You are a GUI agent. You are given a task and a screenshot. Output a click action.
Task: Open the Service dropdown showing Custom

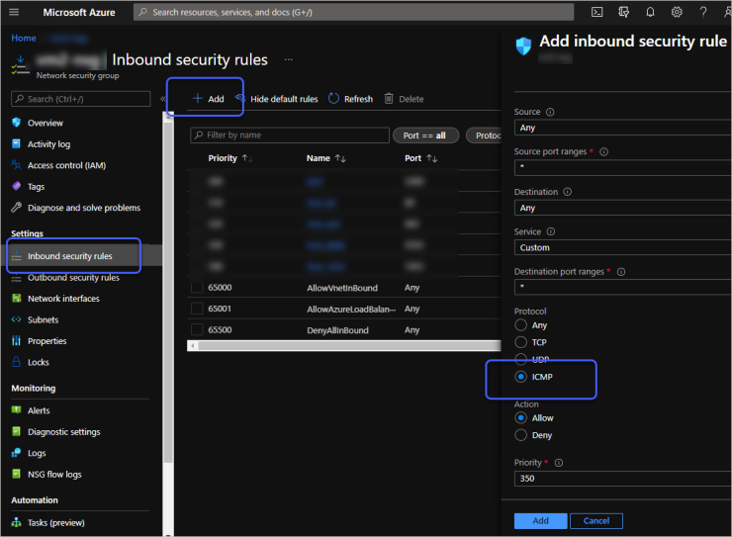point(623,247)
